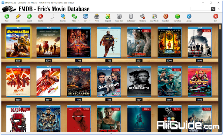Viewport: 223px width, 135px height.
Task: Click the 1695 number label
Action: point(109,100)
